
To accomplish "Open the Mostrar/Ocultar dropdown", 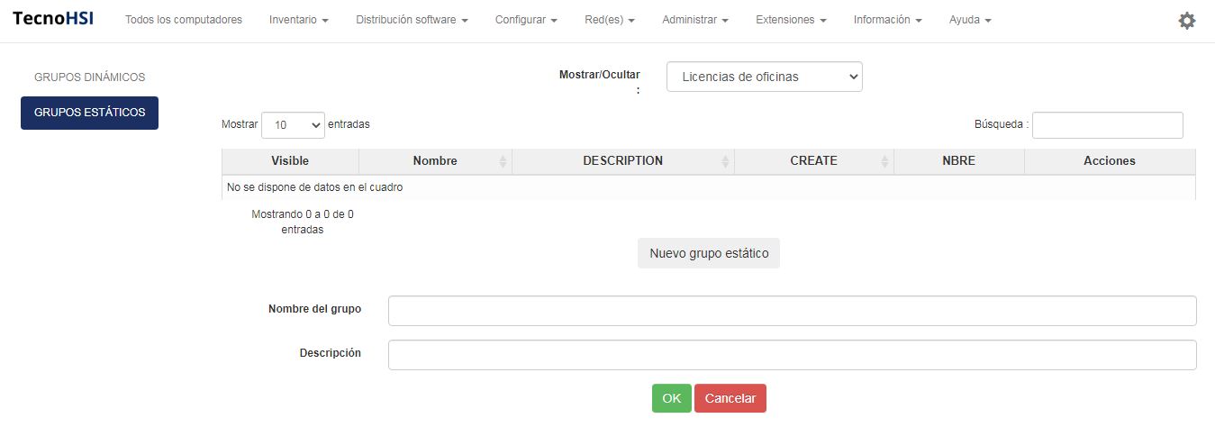I will pyautogui.click(x=764, y=77).
